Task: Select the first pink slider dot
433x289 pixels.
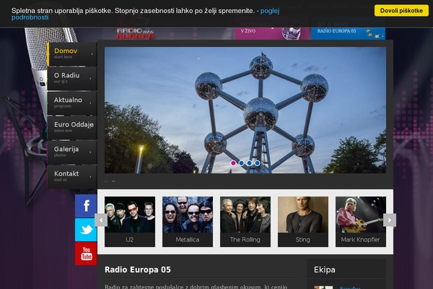Action: (x=233, y=163)
